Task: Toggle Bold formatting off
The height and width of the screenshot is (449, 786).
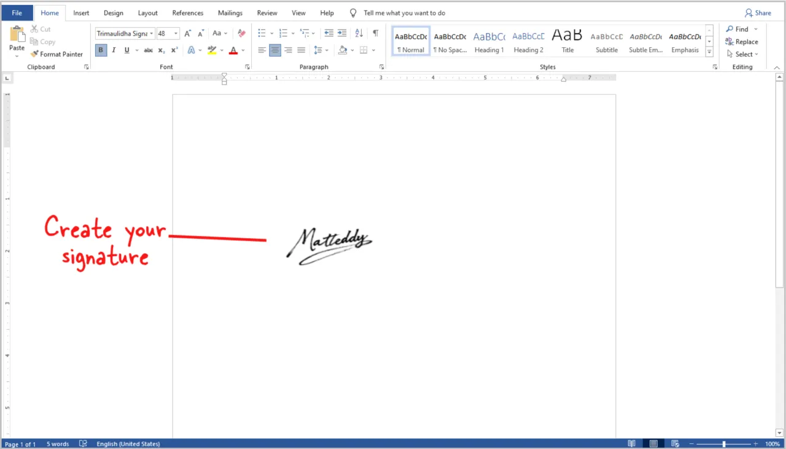Action: pyautogui.click(x=101, y=50)
